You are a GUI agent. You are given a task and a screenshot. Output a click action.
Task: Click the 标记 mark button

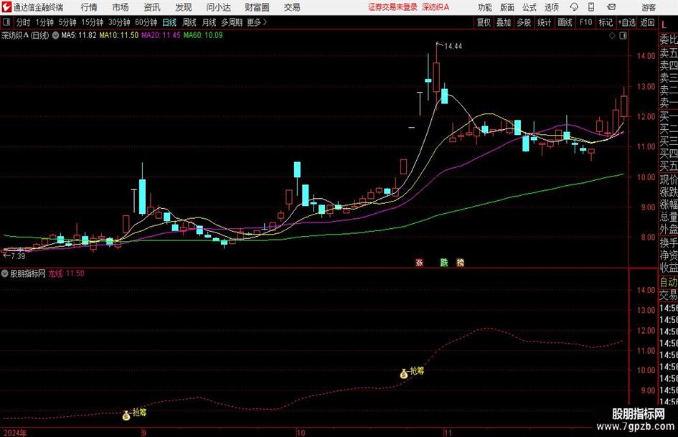pyautogui.click(x=606, y=22)
